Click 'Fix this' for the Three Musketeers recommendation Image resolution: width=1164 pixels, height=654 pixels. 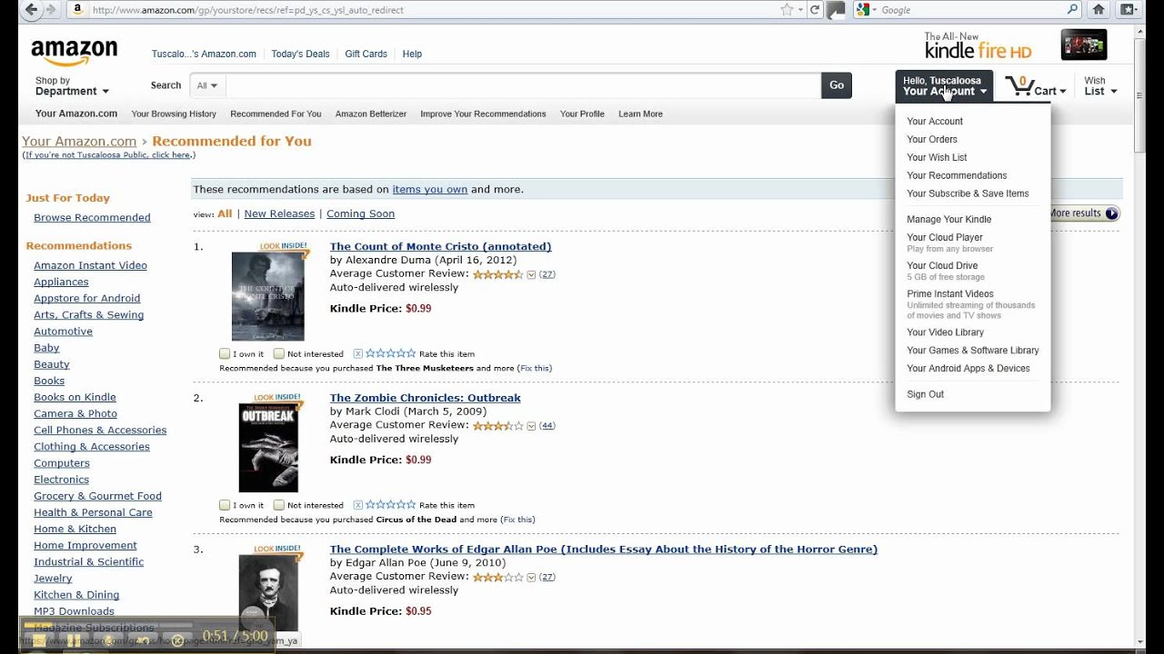tap(534, 368)
